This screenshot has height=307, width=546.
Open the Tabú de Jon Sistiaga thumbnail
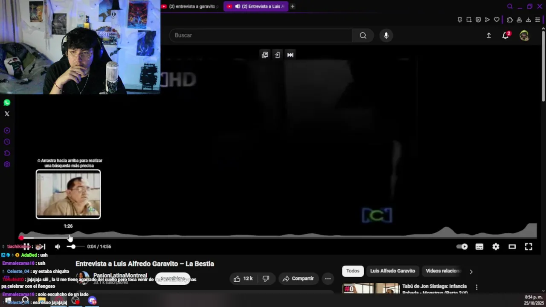pyautogui.click(x=371, y=289)
